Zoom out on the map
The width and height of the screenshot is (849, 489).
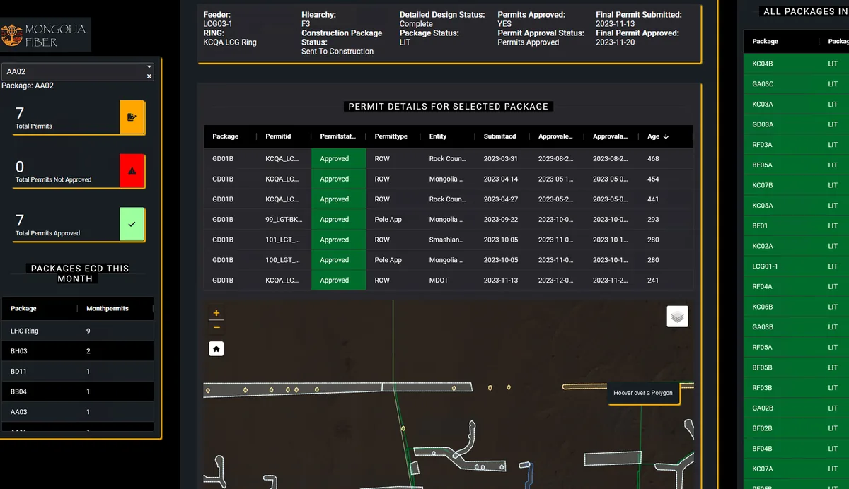(x=216, y=327)
